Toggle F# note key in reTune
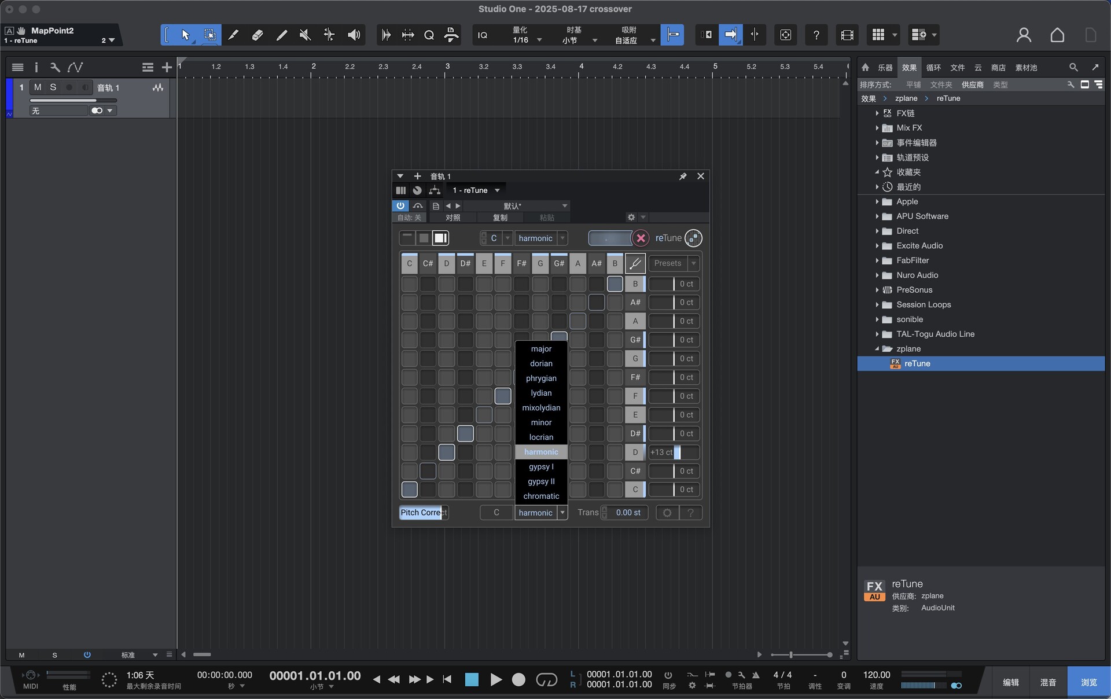 [x=521, y=263]
